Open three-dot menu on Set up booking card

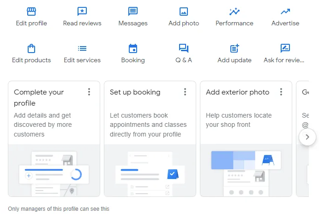pyautogui.click(x=185, y=92)
